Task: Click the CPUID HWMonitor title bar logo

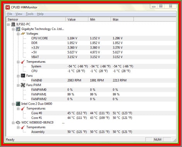Action: pyautogui.click(x=8, y=7)
